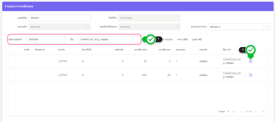Click the green checkmark beside step 1

151,39
